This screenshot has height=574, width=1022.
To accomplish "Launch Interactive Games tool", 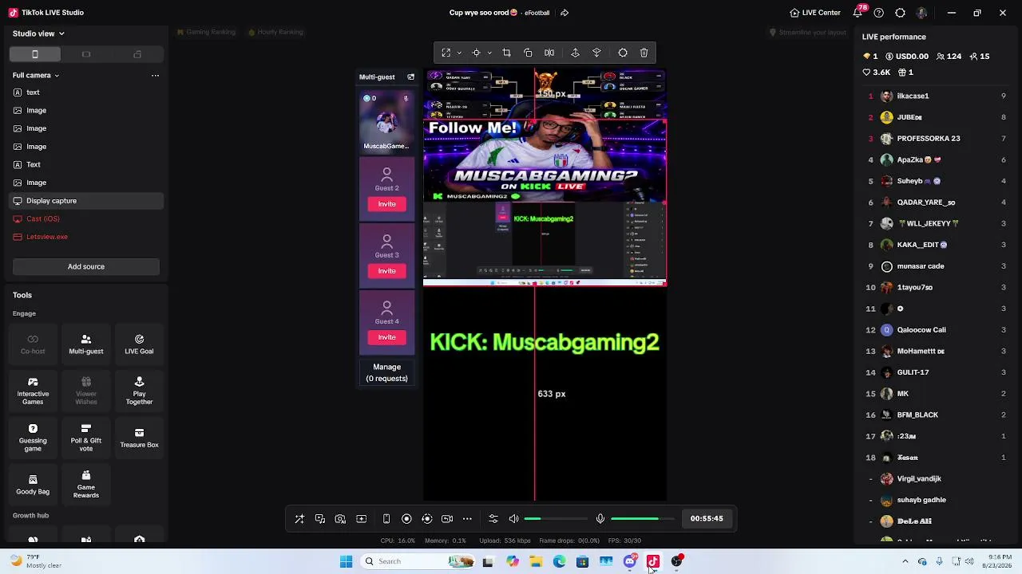I will (x=33, y=391).
